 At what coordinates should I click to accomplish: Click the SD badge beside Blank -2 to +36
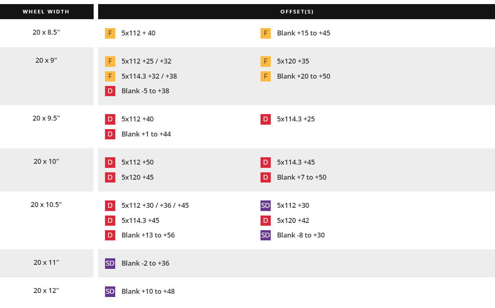(110, 264)
